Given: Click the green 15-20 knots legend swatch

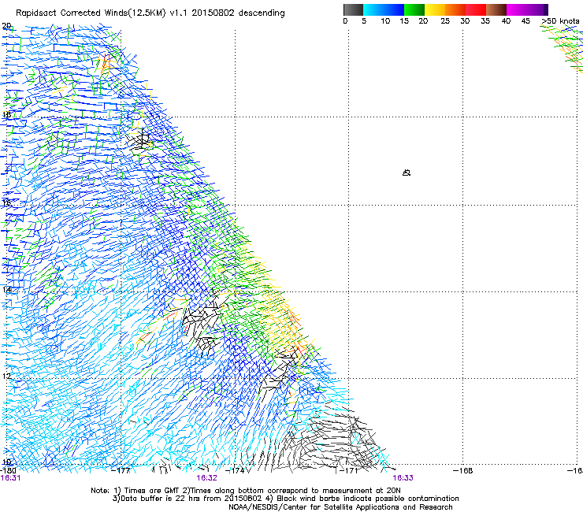Looking at the screenshot, I should point(414,9).
